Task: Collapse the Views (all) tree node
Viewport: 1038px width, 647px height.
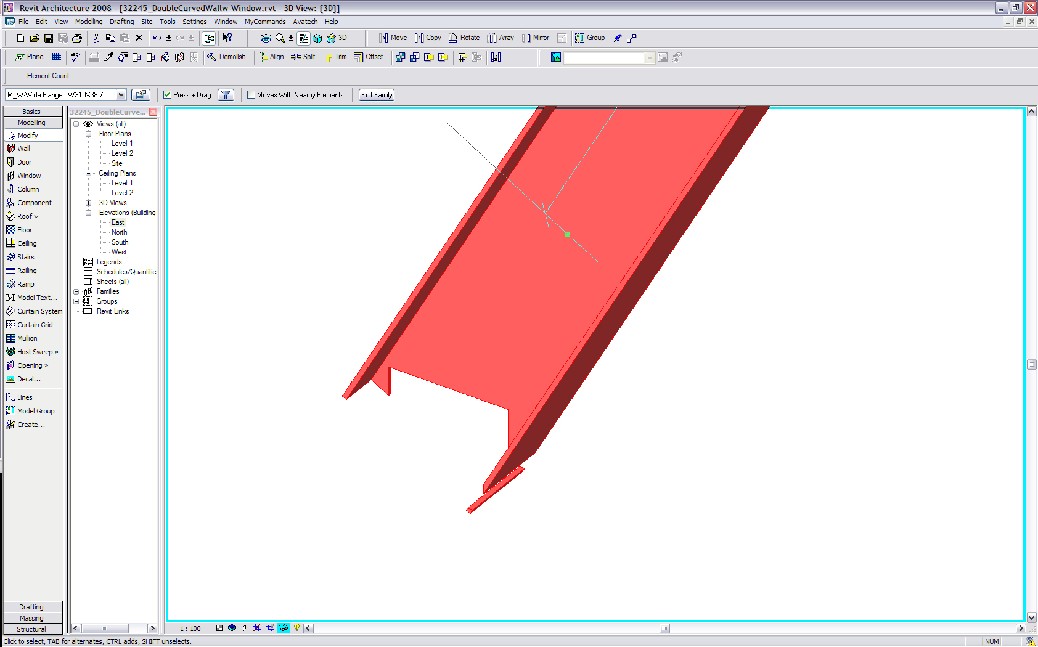Action: tap(76, 124)
